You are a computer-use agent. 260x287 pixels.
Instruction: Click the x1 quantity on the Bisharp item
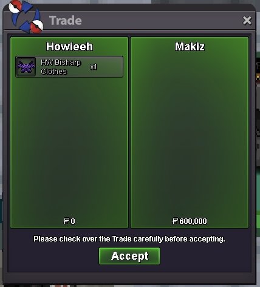coord(94,67)
